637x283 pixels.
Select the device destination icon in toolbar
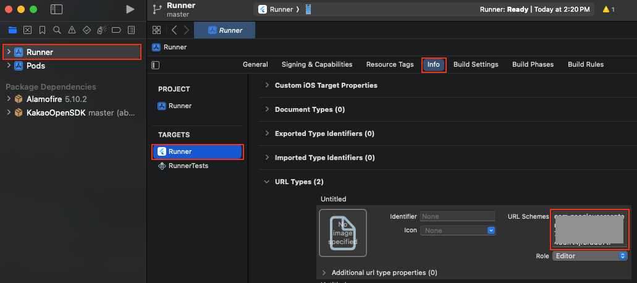pos(308,9)
